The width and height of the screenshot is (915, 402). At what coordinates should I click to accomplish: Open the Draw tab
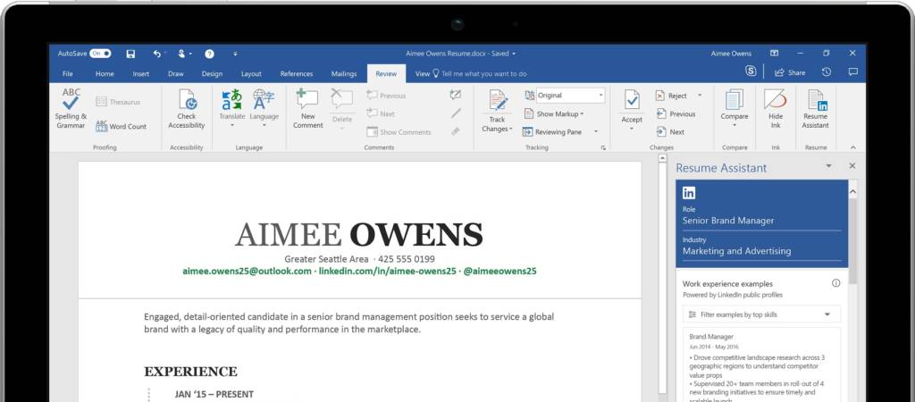(176, 74)
